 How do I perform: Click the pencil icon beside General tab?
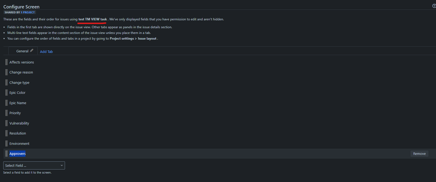31,51
